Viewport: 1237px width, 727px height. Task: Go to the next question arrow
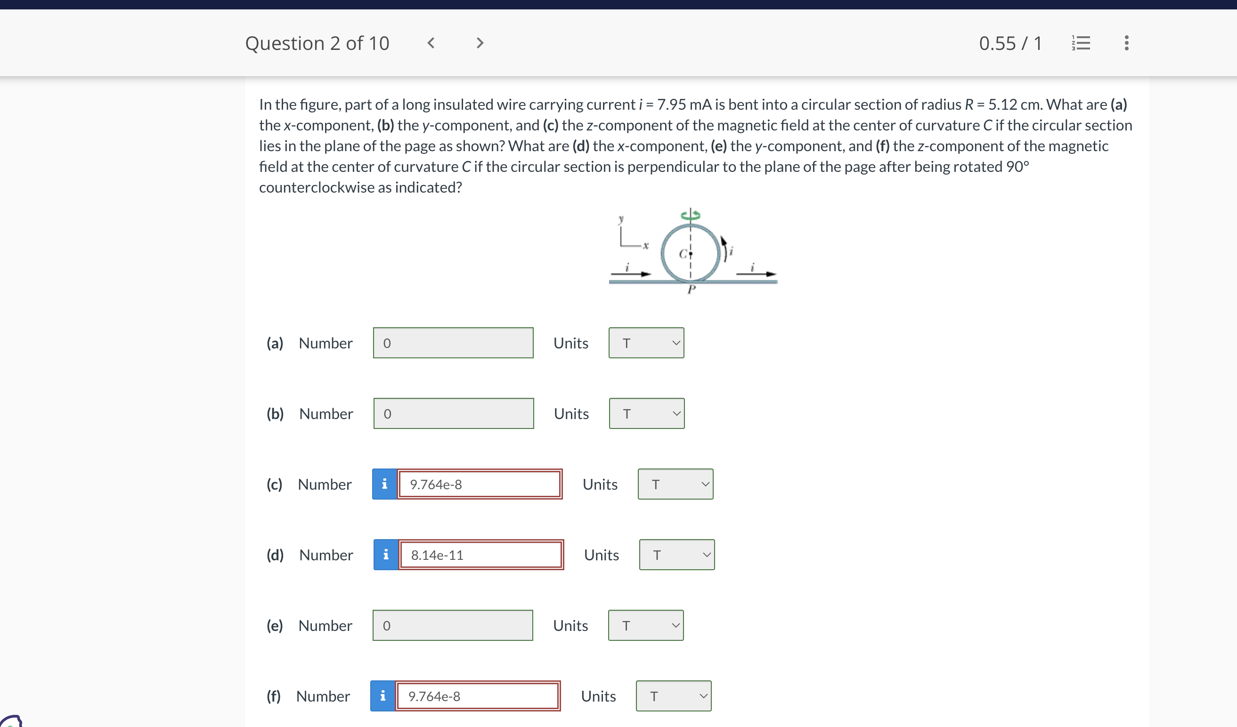(480, 43)
